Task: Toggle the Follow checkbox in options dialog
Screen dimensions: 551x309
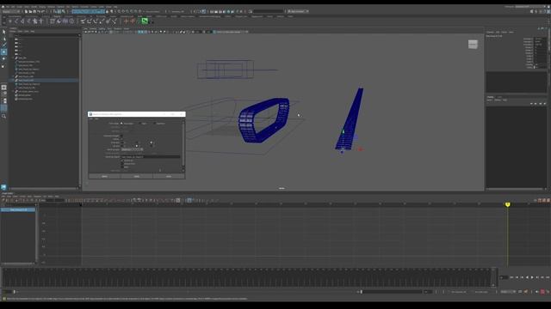Action: 121,139
